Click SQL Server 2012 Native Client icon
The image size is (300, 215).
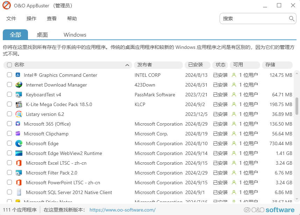tap(19, 192)
